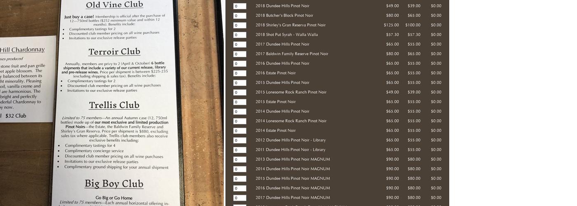
Task: Select quantity input for 2011 Dundee Hills Library
Action: point(239,150)
